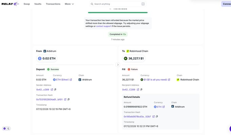
Task: Click refund timestamp 07/12/2026 10:32:31 PM
Action: [141, 126]
